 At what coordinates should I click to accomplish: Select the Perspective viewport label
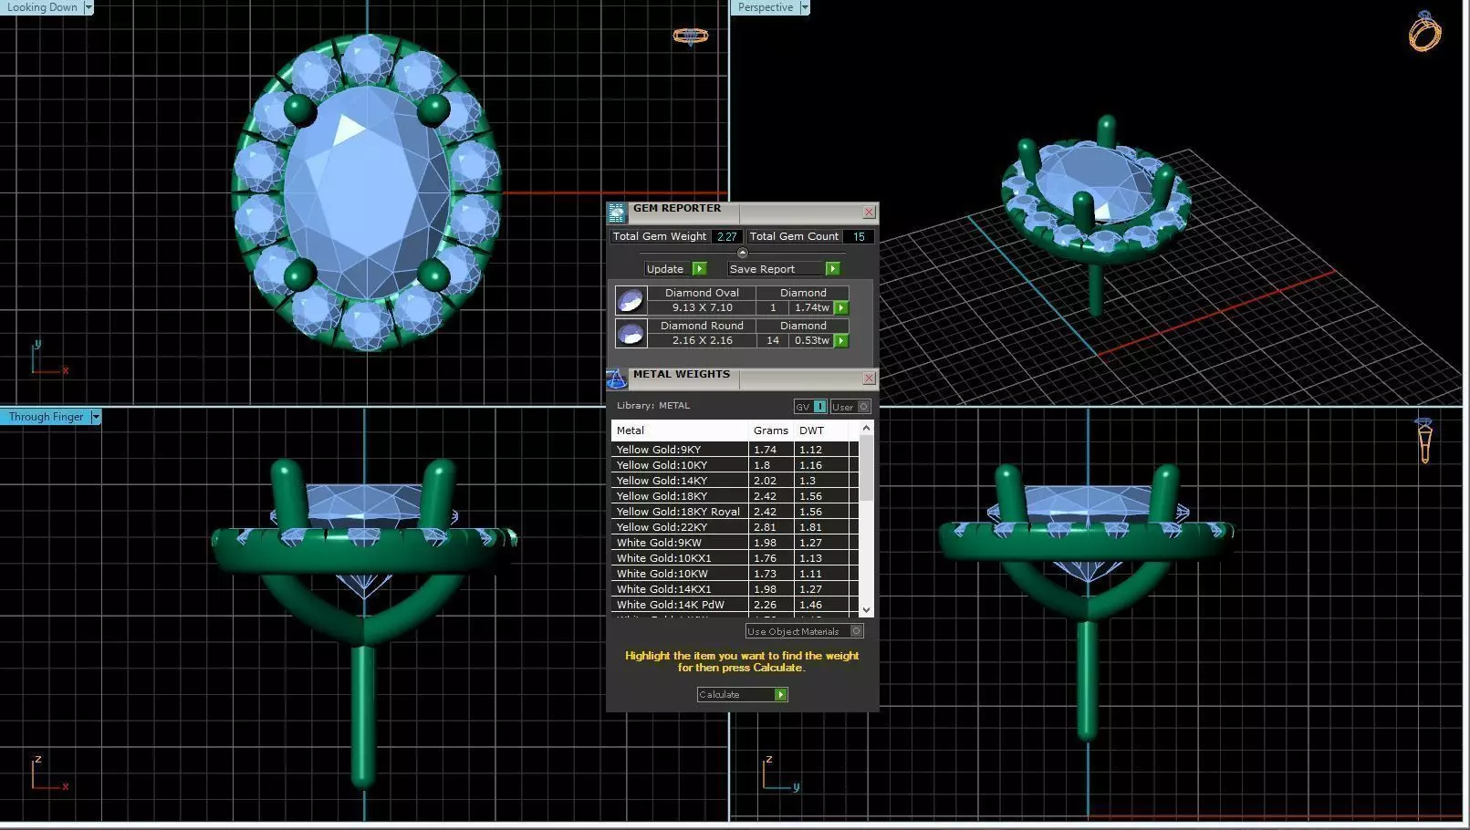tap(765, 7)
